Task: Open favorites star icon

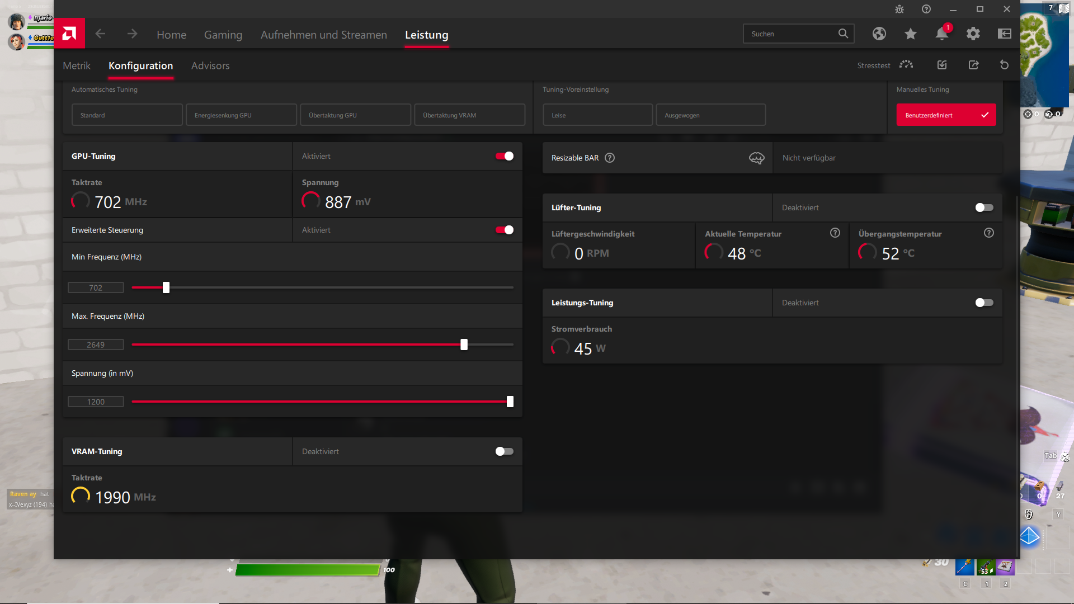Action: click(910, 34)
